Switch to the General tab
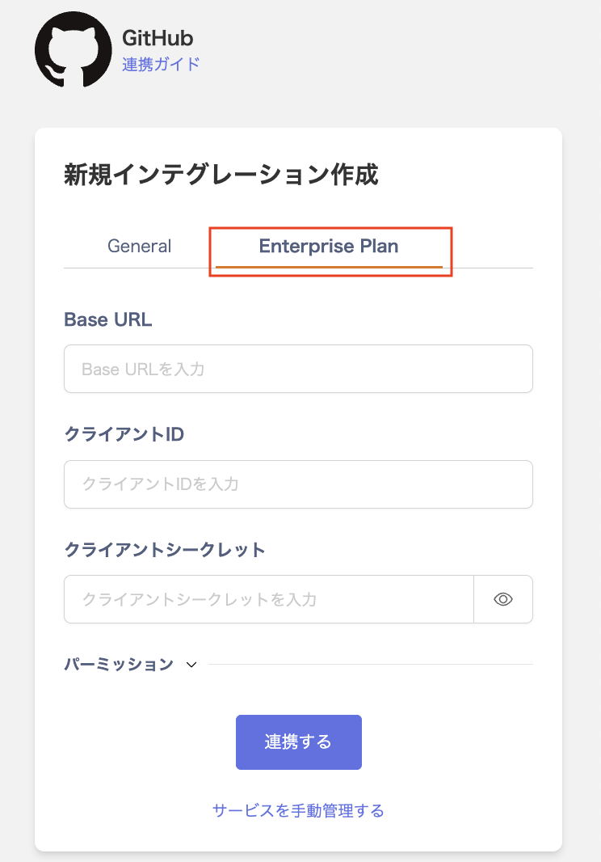The height and width of the screenshot is (862, 601). (x=139, y=246)
